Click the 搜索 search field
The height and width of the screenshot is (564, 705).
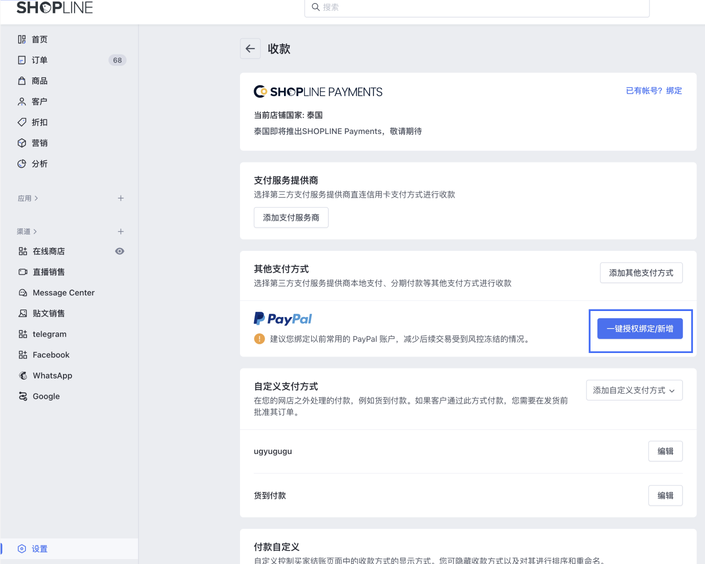tap(476, 7)
